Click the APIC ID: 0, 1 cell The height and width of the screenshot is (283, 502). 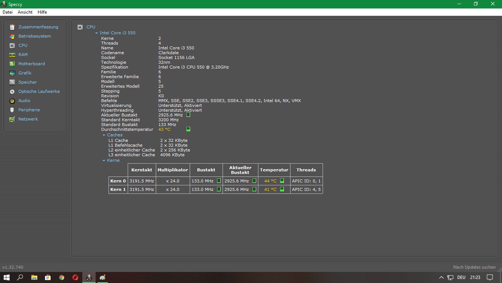click(306, 181)
